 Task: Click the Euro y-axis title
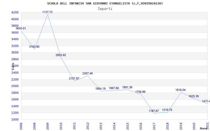click(x=13, y=66)
